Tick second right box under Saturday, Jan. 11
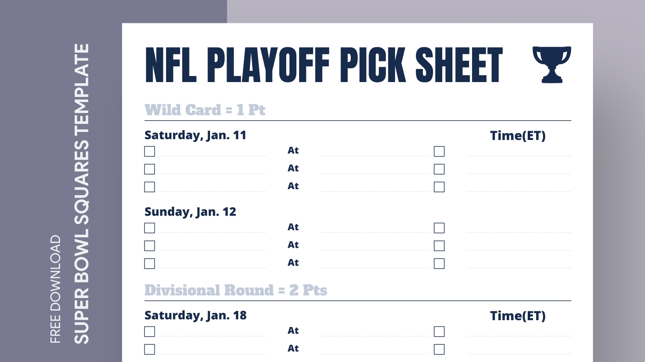645x362 pixels. [x=439, y=169]
